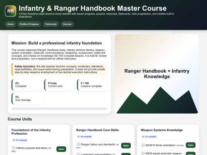207x155 pixels.
Task: Click the Ranger Handbook Core Skills heading
Action: pos(97,130)
